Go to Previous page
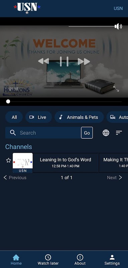The height and width of the screenshot is (268, 128). pyautogui.click(x=15, y=178)
